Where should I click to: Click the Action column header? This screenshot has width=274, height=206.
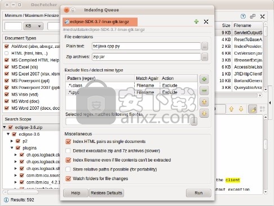tap(179, 78)
